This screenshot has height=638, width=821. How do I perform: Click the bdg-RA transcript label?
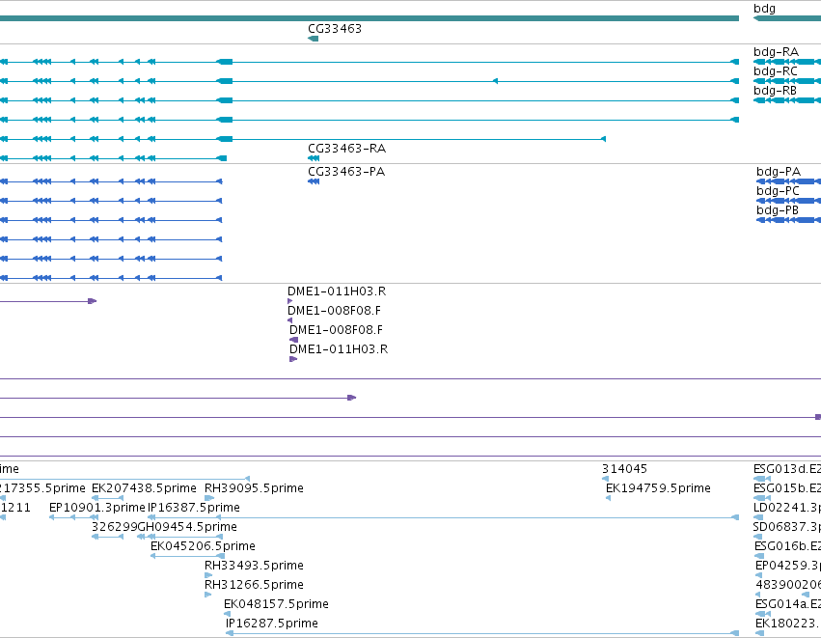point(776,52)
